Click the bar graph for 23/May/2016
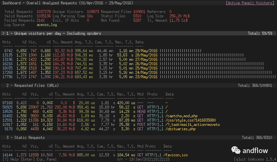Image resolution: width=277 pixels, height=162 pixels. [x=218, y=76]
